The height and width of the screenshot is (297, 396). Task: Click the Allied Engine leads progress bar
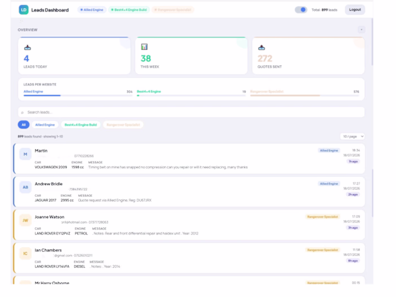78,96
